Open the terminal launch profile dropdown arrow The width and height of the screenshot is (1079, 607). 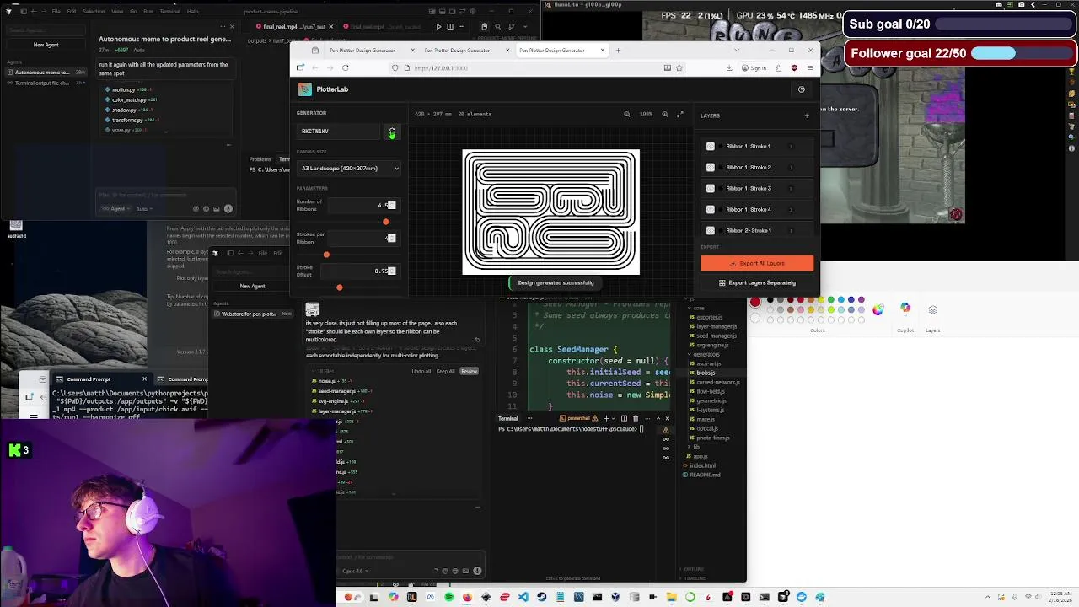click(x=615, y=419)
